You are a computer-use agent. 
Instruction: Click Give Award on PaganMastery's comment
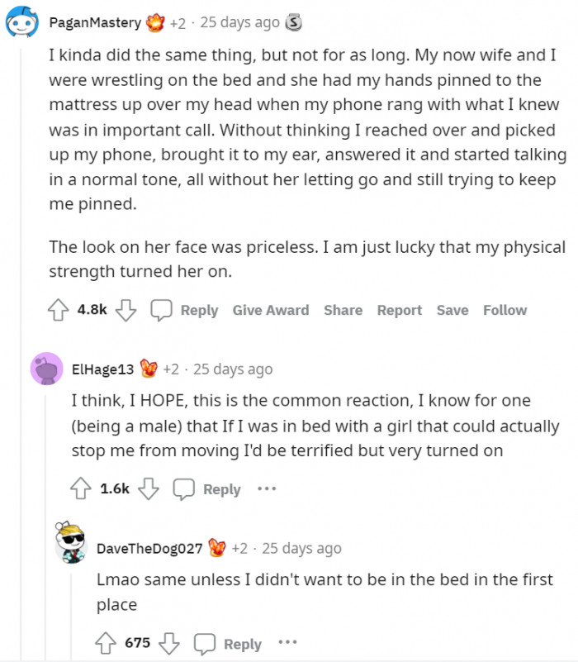click(270, 311)
